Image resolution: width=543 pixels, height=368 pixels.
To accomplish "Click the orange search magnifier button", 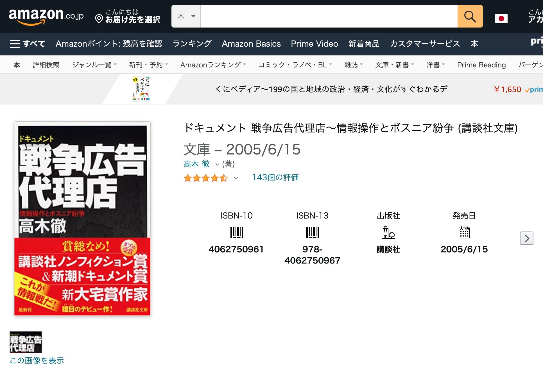I will [x=470, y=16].
